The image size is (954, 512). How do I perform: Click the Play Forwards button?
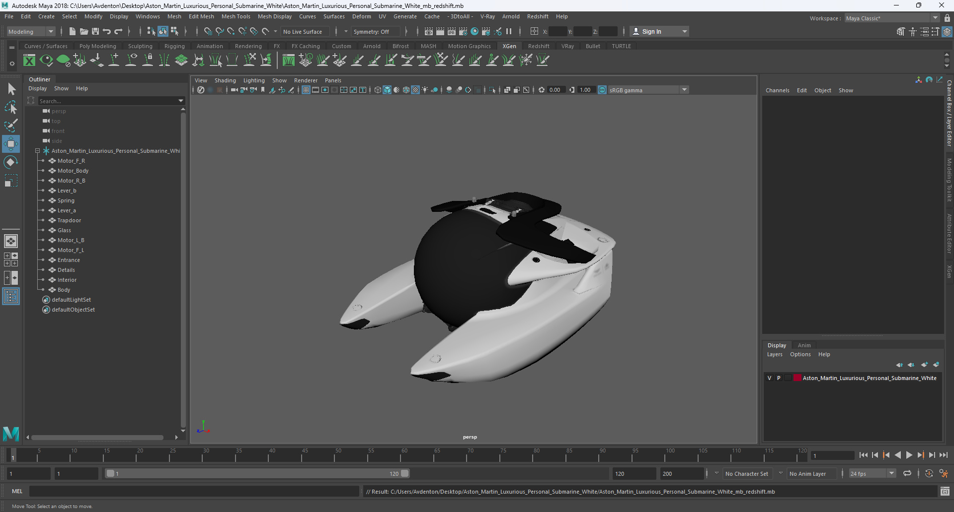[909, 455]
